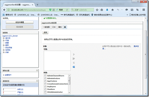Click the QR code icon in address bar
Image resolution: width=149 pixels, height=97 pixels.
54,10
